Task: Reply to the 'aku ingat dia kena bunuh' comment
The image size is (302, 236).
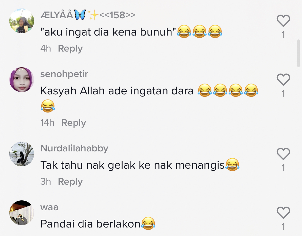Action: click(x=70, y=48)
